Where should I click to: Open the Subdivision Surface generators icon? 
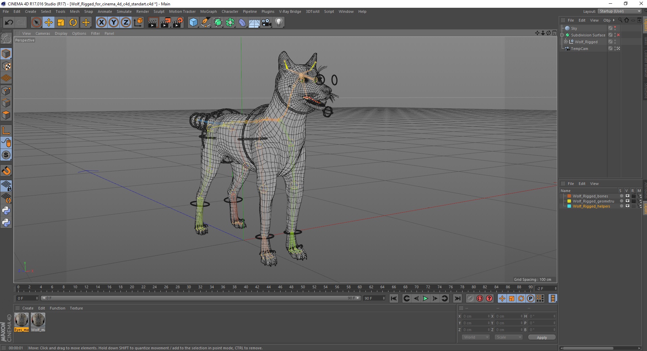(218, 23)
